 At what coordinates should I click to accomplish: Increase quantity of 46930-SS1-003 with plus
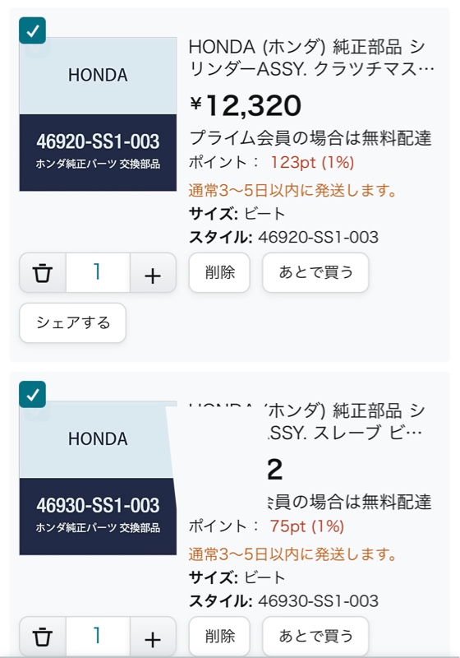point(153,636)
